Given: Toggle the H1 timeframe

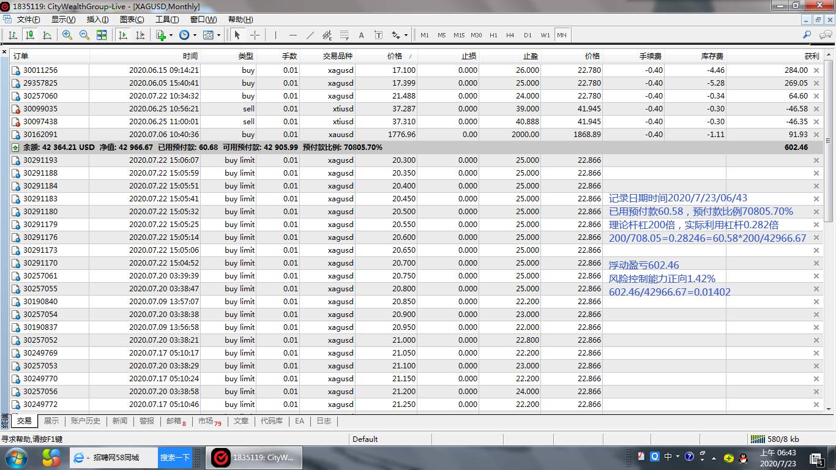Looking at the screenshot, I should pos(493,35).
